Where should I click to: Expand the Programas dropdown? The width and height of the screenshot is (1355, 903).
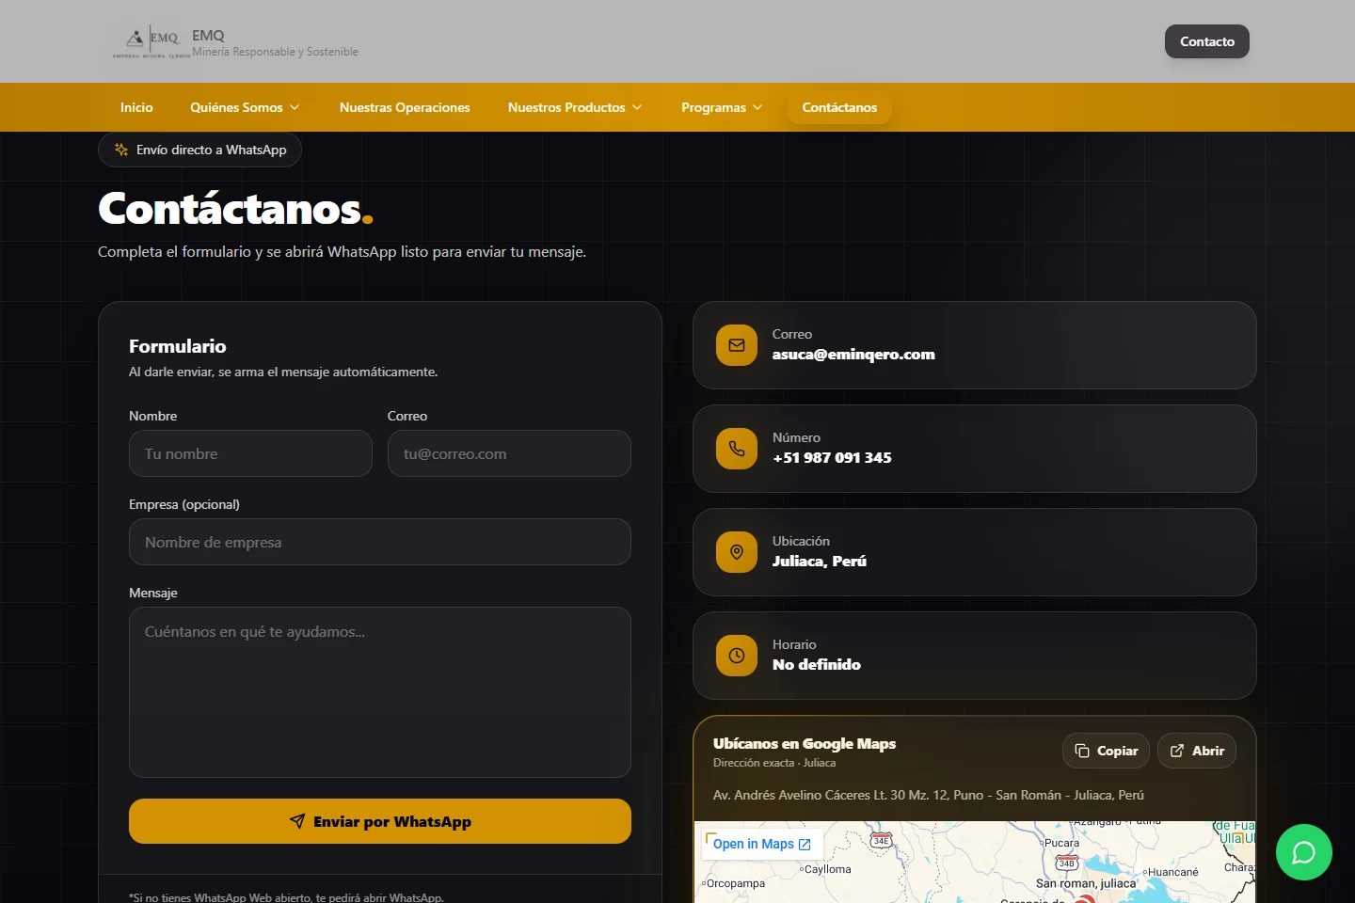[722, 107]
